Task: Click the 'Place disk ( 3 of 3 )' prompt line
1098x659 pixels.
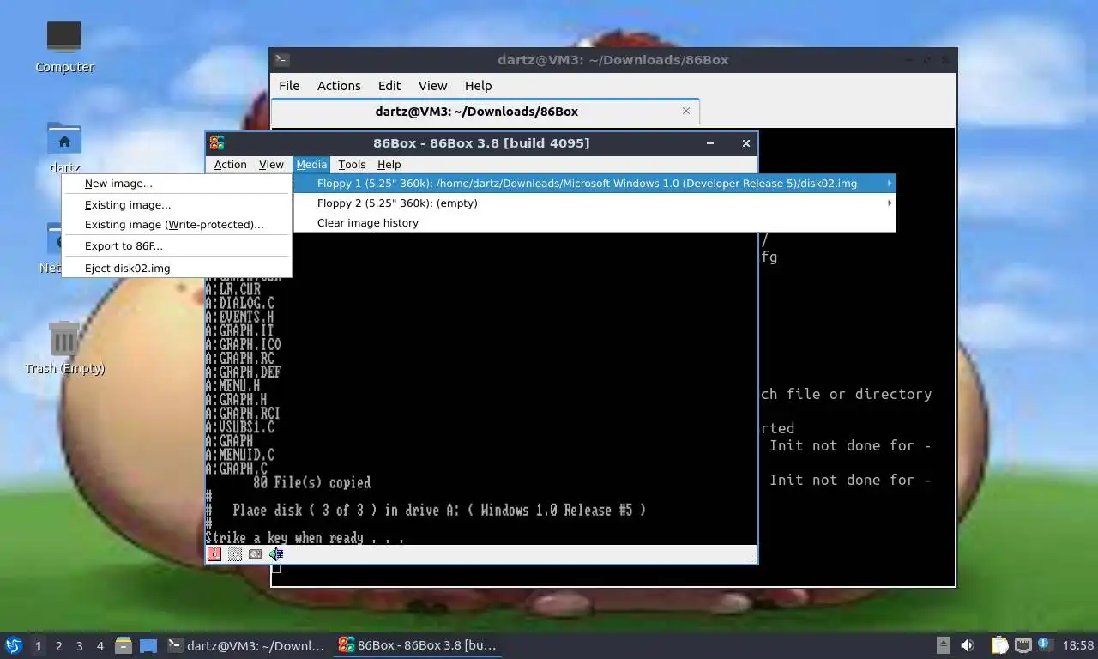Action: pyautogui.click(x=439, y=511)
